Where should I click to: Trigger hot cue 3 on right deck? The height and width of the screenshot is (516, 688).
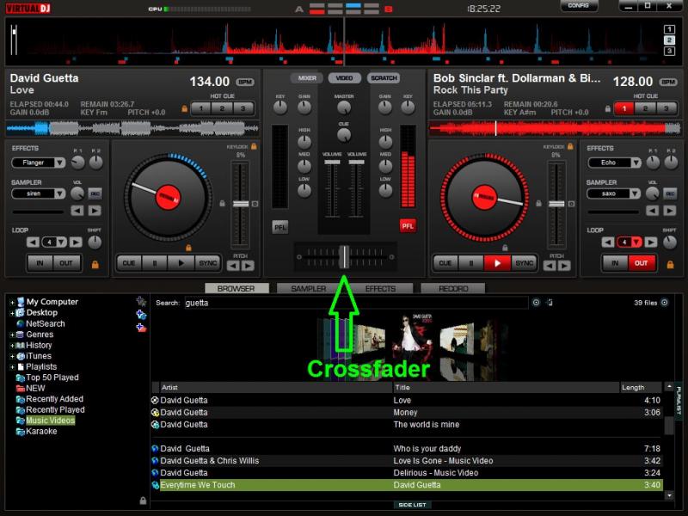666,108
